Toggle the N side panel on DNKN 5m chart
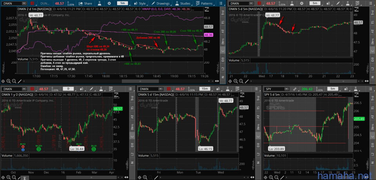 (x=373, y=77)
